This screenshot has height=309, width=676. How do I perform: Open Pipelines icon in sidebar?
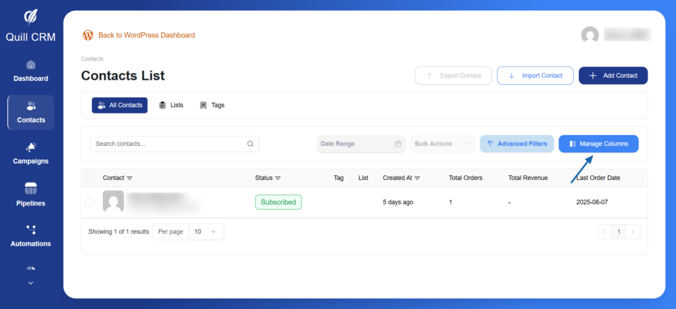point(30,189)
